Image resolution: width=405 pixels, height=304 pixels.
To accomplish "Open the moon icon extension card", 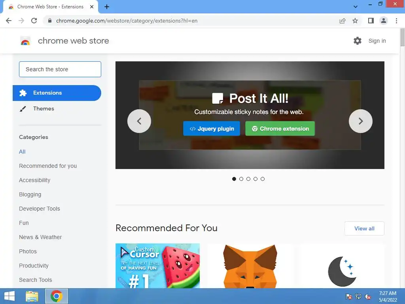I will (342, 266).
